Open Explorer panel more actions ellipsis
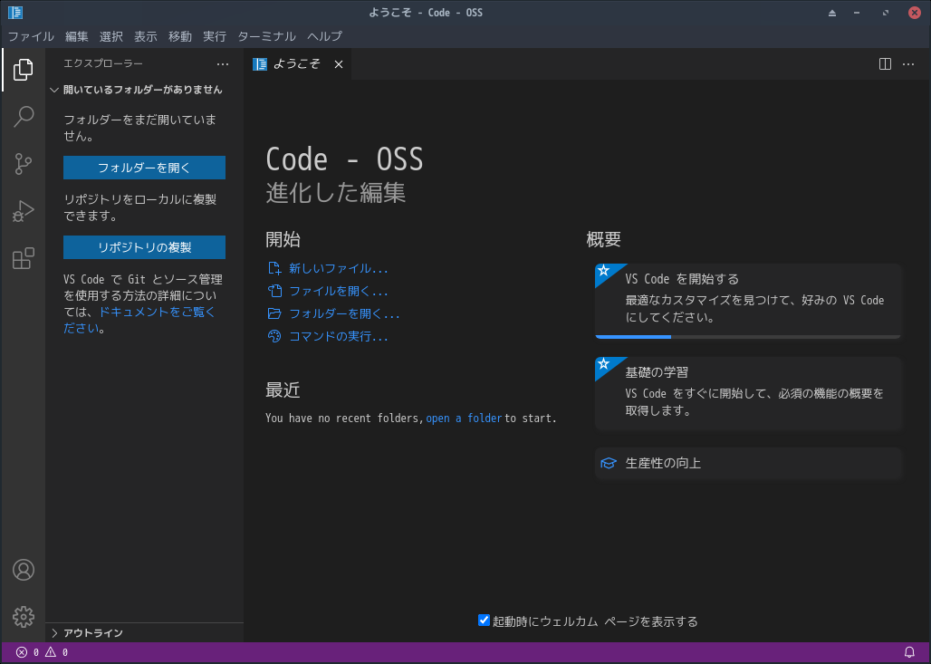 223,64
